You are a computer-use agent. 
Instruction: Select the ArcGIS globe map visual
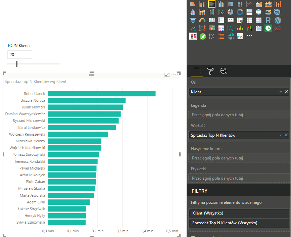(x=277, y=20)
